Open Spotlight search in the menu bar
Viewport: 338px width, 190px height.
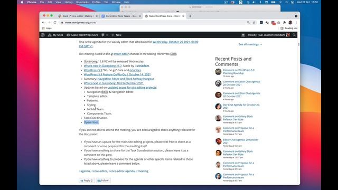click(x=286, y=2)
